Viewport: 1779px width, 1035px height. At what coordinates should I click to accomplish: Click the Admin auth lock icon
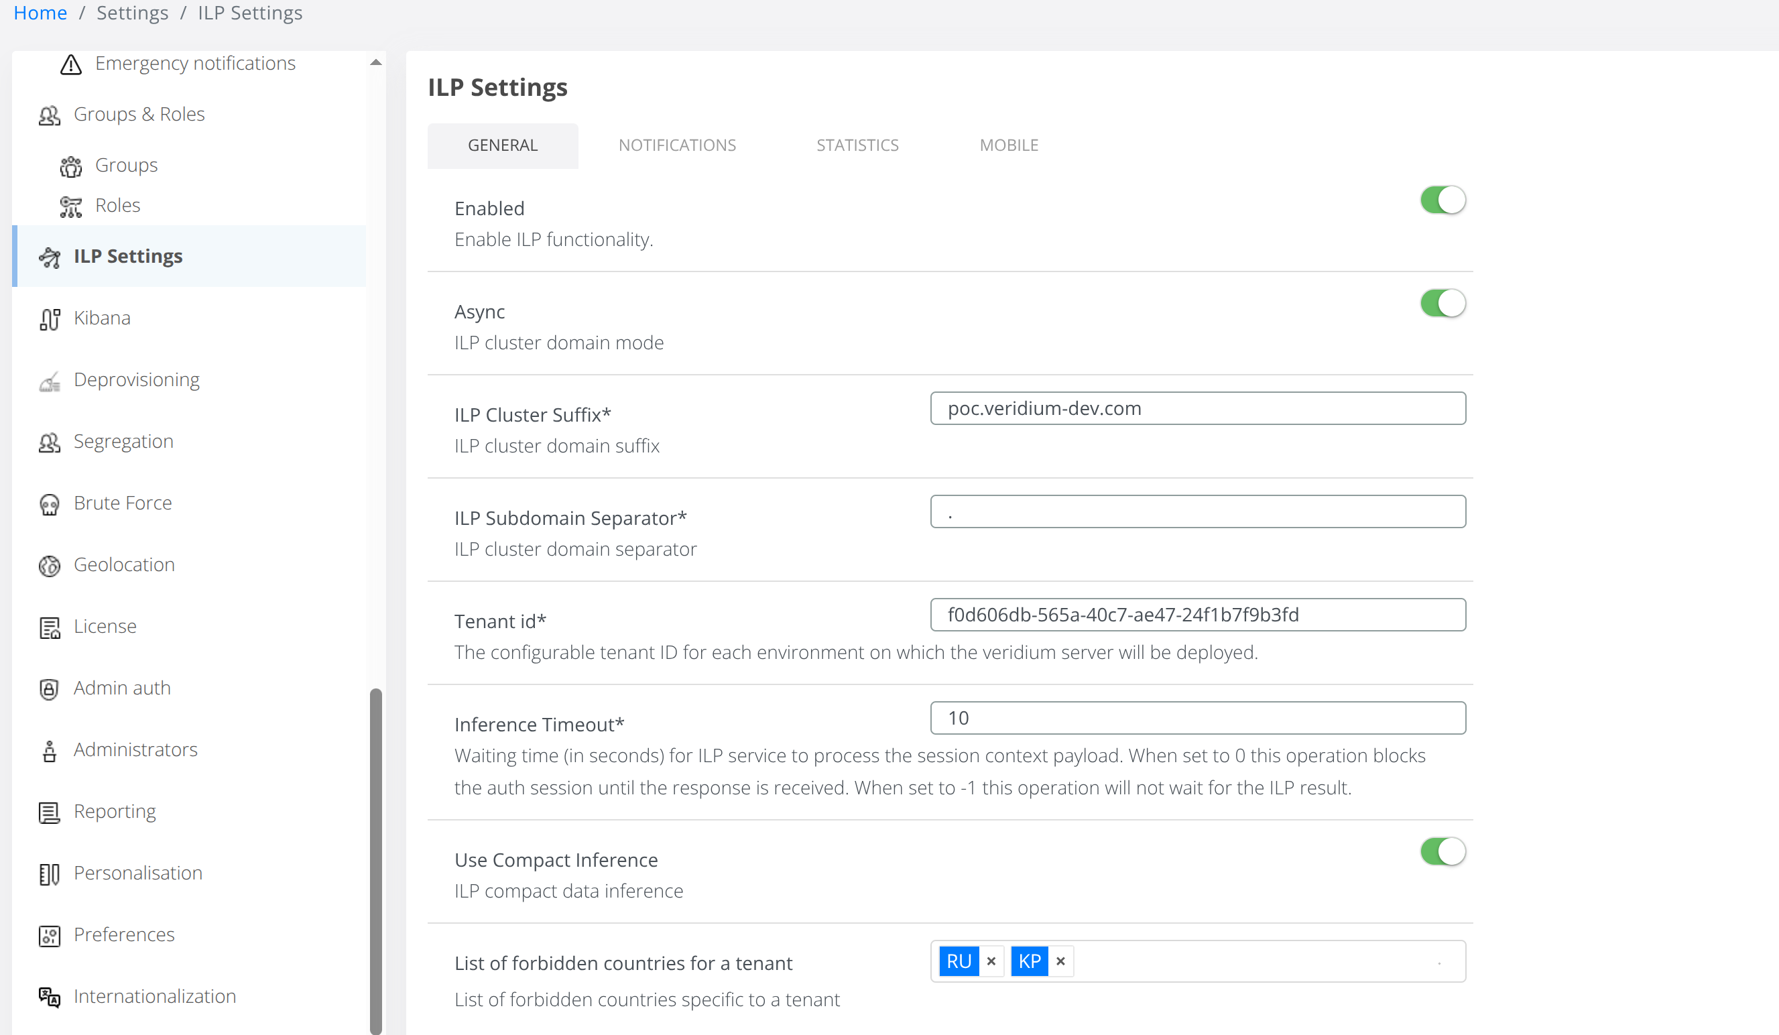coord(50,688)
